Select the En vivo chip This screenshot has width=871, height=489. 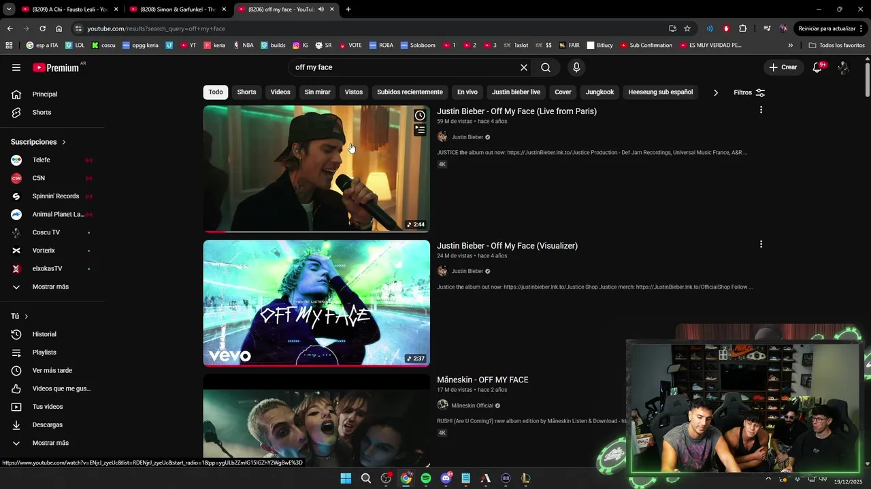point(467,92)
